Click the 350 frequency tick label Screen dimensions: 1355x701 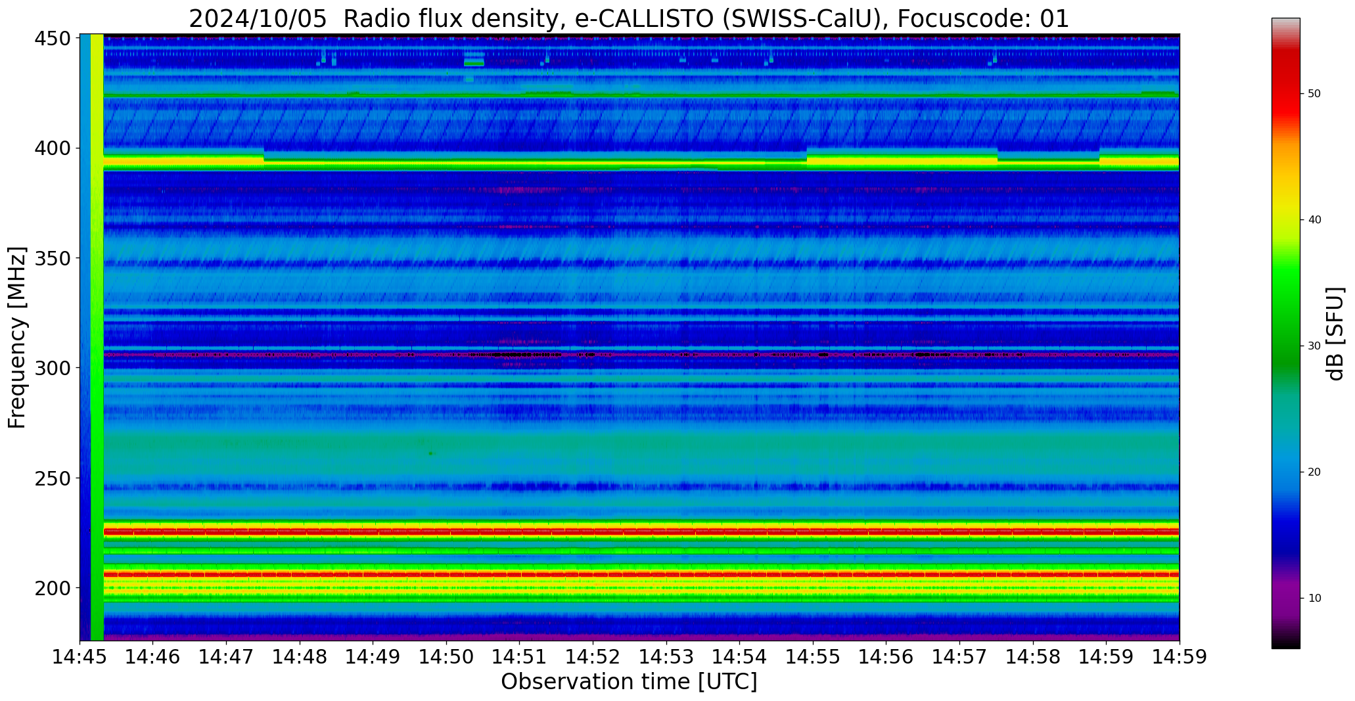[x=53, y=258]
